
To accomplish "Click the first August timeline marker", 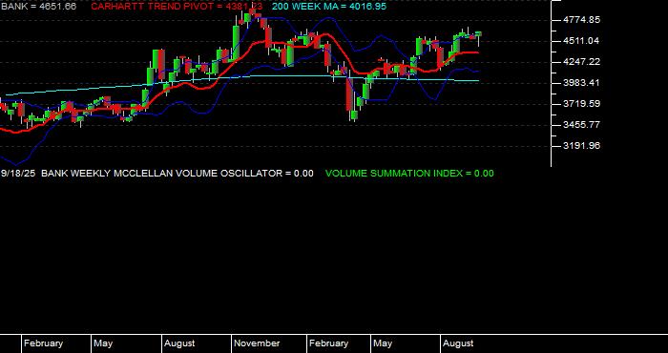I will pyautogui.click(x=179, y=343).
